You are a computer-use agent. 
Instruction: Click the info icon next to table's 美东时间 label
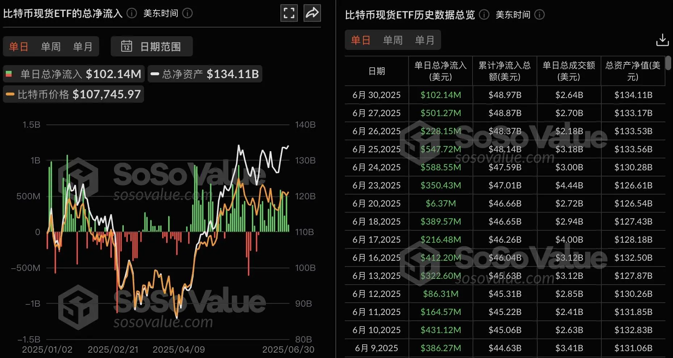539,15
